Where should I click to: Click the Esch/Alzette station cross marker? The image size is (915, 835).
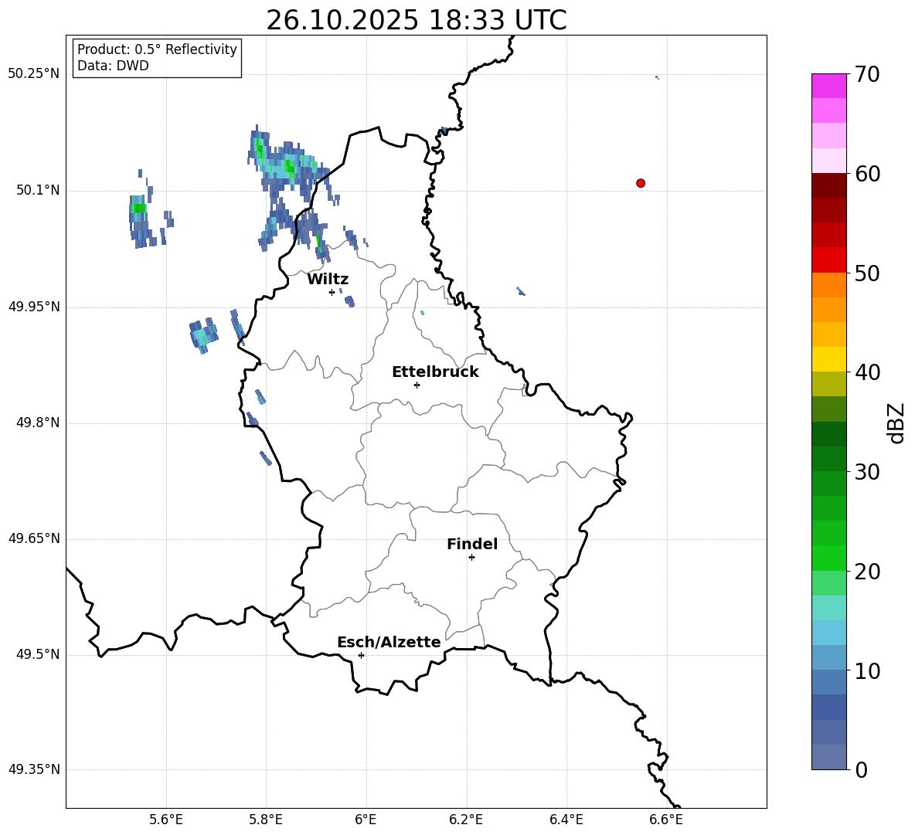tap(361, 655)
